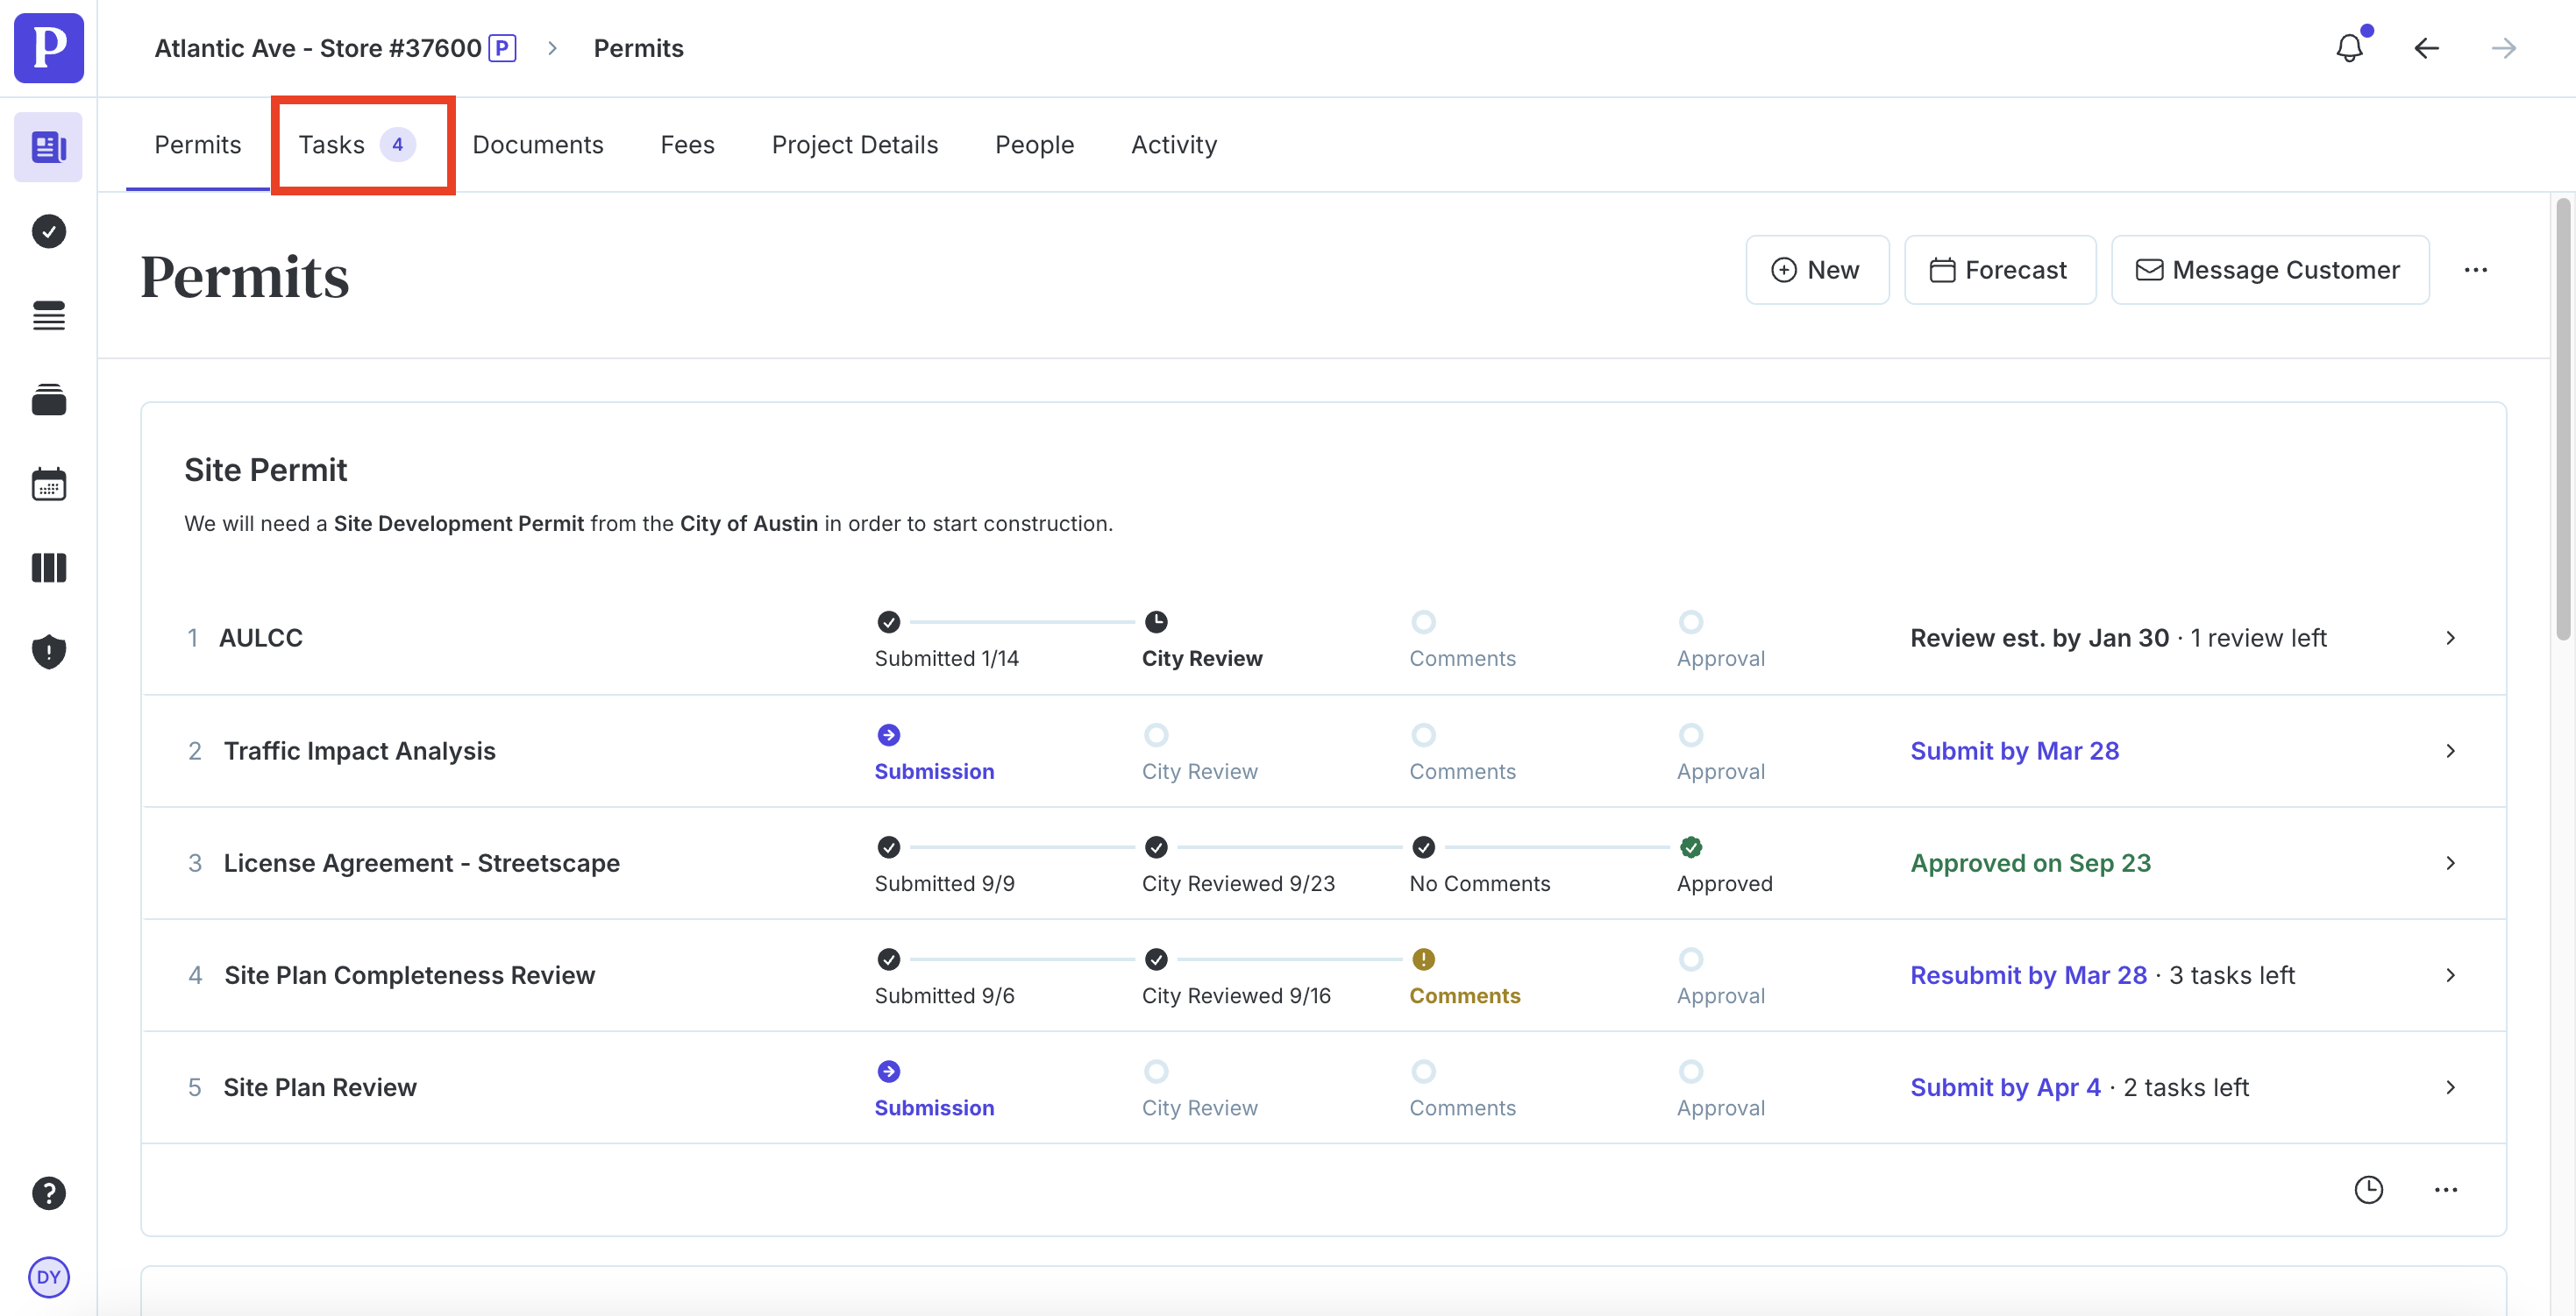Open the calendar sidebar icon
The width and height of the screenshot is (2576, 1316).
(48, 485)
